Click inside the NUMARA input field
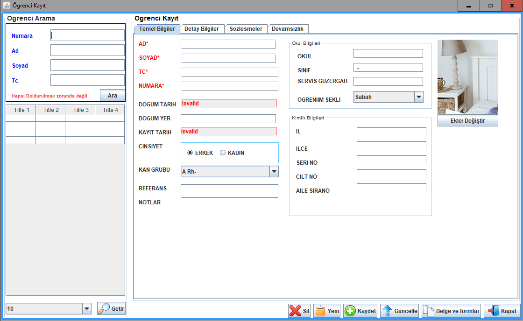 pyautogui.click(x=228, y=86)
